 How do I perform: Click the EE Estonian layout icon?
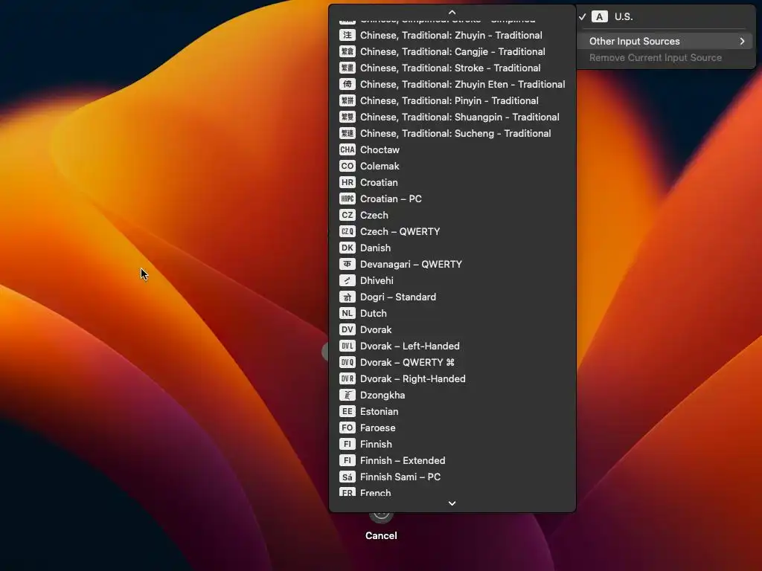point(347,411)
